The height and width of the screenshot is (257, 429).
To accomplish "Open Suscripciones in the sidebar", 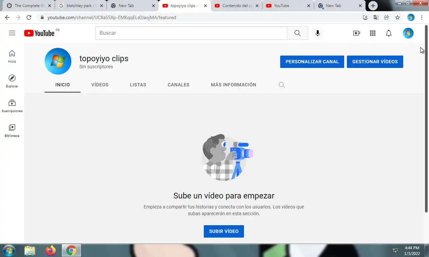I will (x=12, y=106).
